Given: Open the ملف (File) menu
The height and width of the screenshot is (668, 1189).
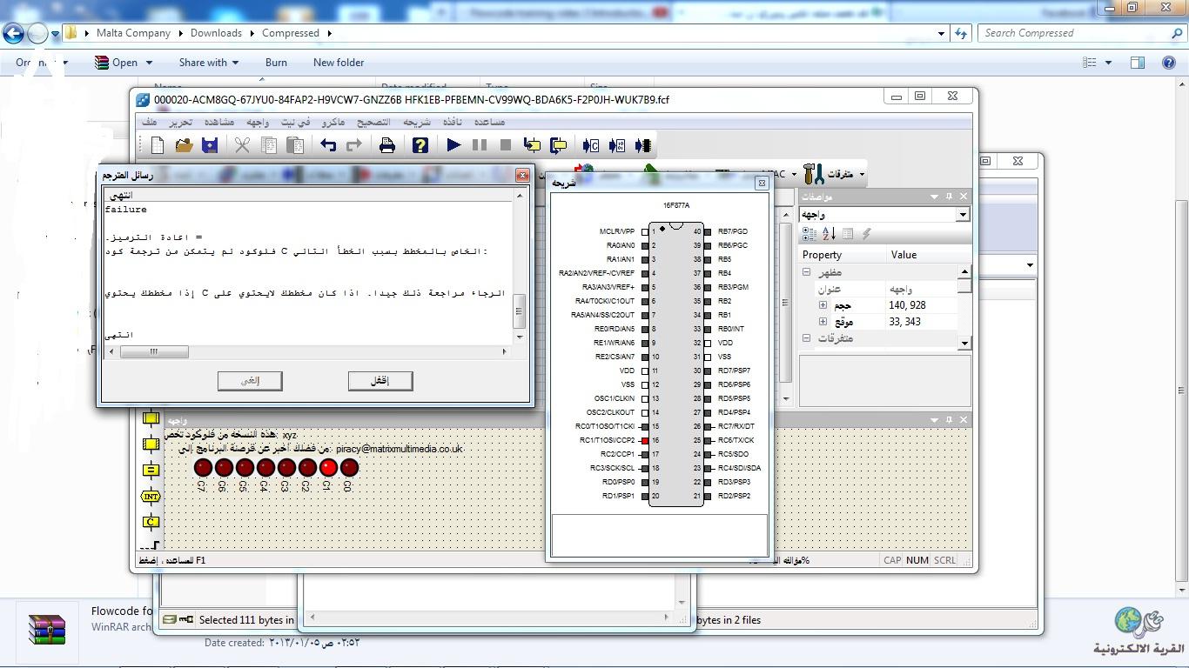Looking at the screenshot, I should 150,123.
